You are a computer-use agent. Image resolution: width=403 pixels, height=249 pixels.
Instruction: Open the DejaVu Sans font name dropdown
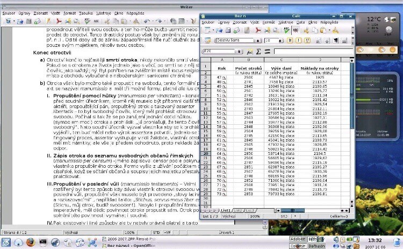(x=257, y=41)
